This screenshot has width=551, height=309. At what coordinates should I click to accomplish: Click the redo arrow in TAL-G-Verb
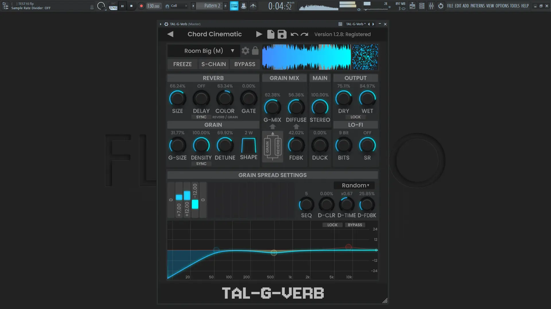pyautogui.click(x=304, y=34)
